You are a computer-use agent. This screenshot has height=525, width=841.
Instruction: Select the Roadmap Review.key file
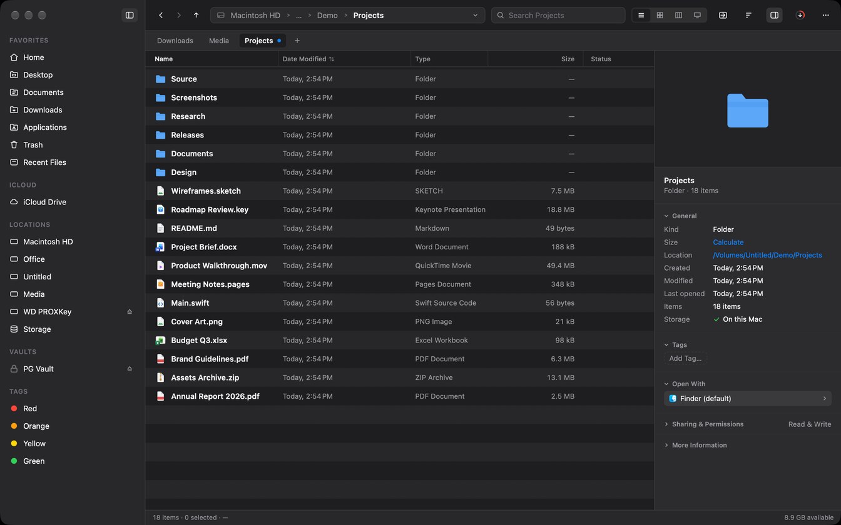[400, 209]
